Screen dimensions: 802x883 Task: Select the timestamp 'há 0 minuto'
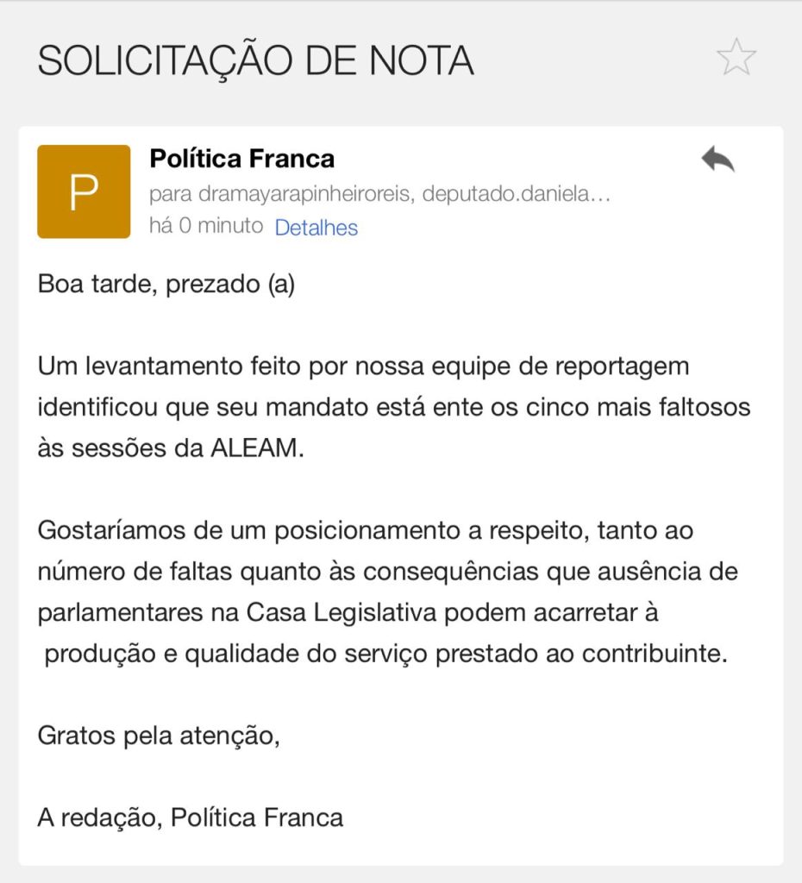pyautogui.click(x=205, y=227)
